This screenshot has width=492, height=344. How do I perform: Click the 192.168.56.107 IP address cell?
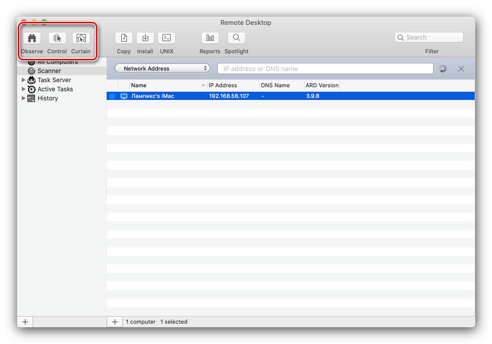coord(229,96)
